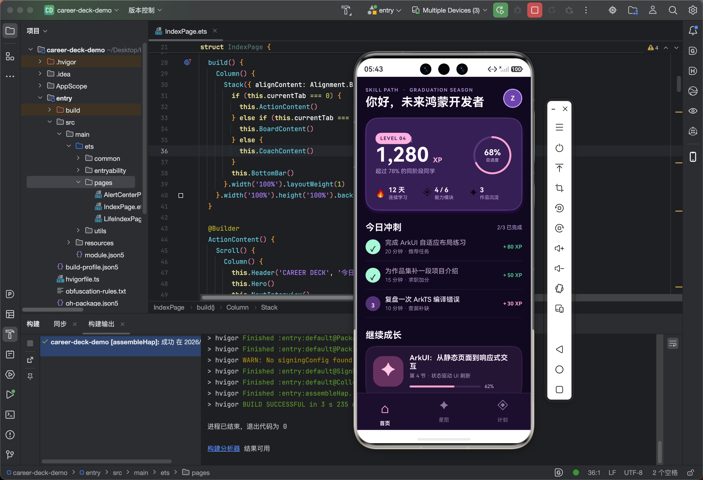Click emulator home circle button
The image size is (703, 480).
[x=559, y=369]
